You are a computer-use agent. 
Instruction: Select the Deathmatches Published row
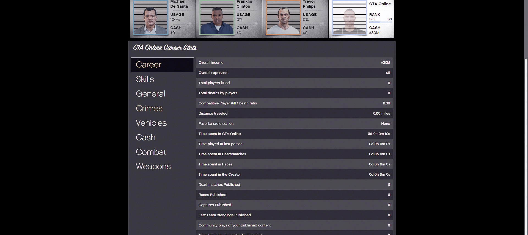(x=294, y=185)
